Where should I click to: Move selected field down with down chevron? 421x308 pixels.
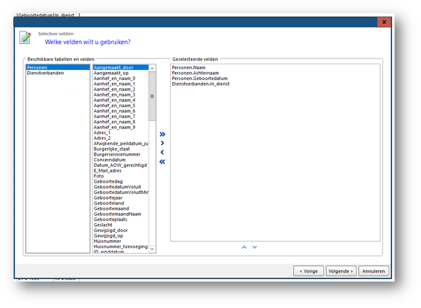[255, 247]
